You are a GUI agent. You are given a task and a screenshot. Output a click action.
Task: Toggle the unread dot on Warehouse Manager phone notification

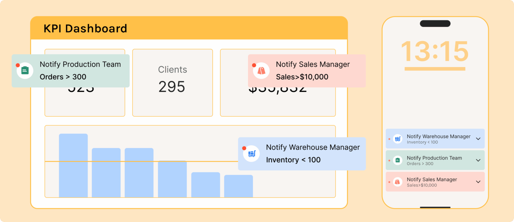pos(390,139)
